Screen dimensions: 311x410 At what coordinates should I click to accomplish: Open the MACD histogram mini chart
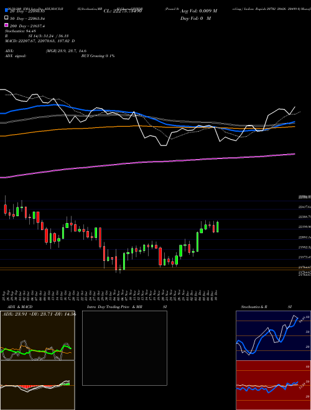point(37,385)
